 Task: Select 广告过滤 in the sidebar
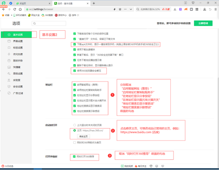click(x=16, y=93)
